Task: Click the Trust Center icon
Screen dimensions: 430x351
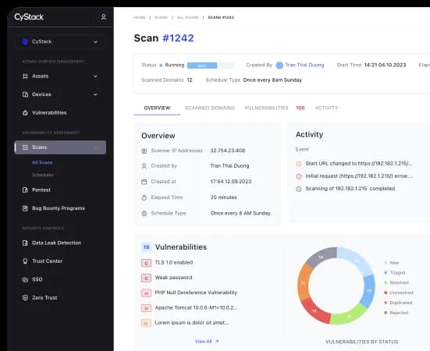Action: click(25, 261)
